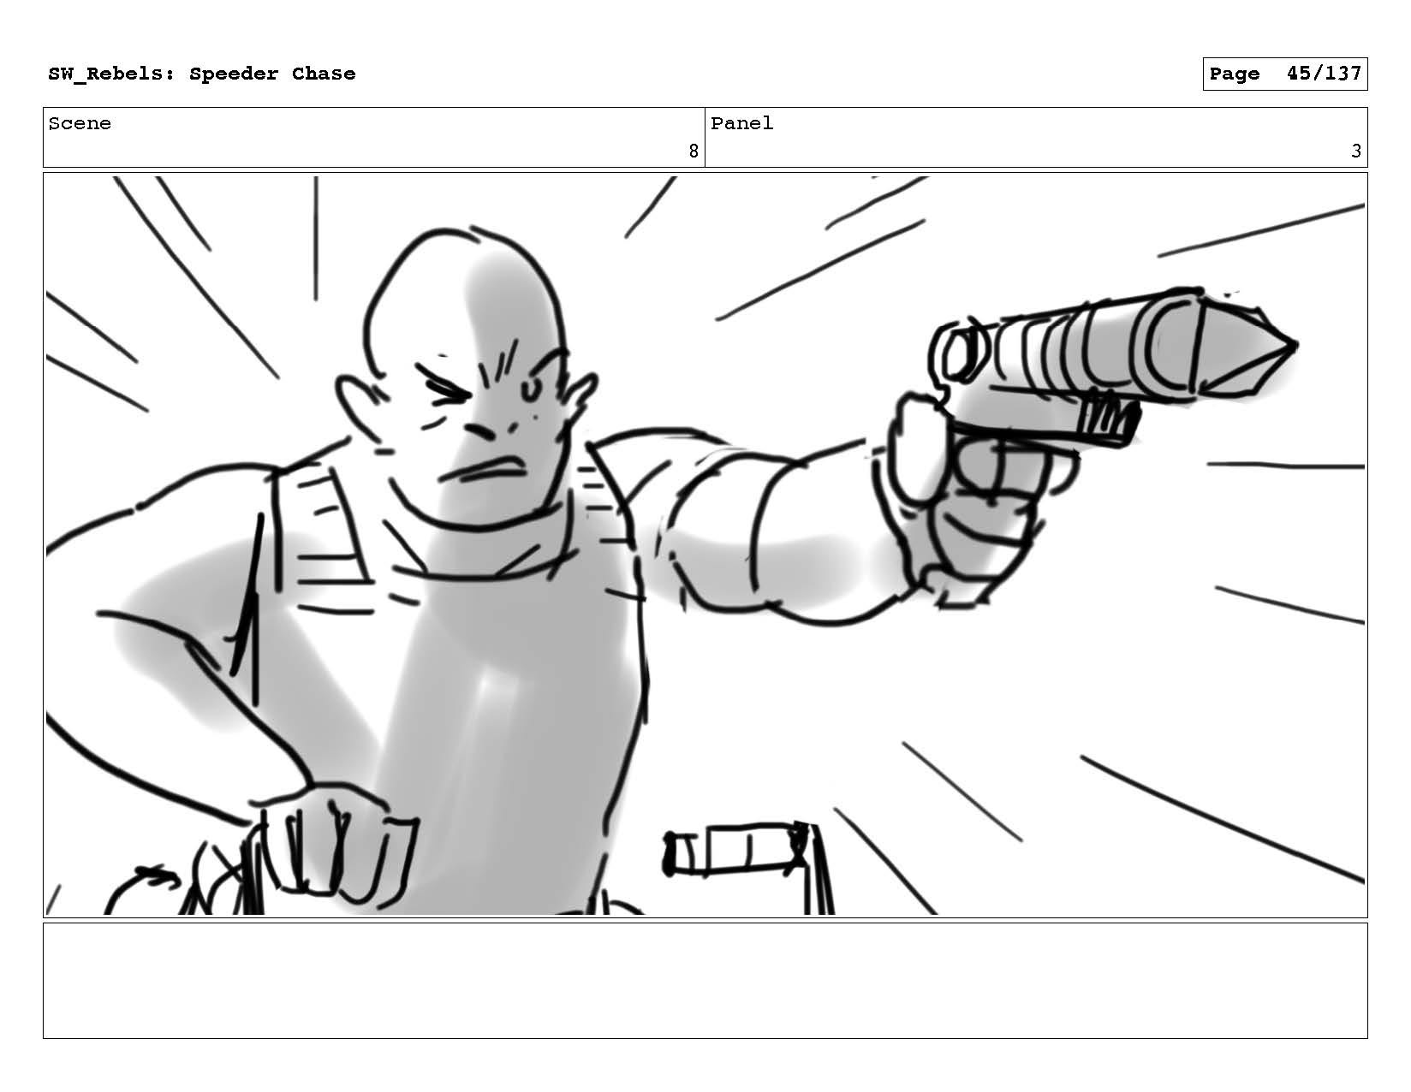Image resolution: width=1411 pixels, height=1092 pixels.
Task: Click the title 'SW_Rebels: Speeder Chase'
Action: (x=202, y=74)
